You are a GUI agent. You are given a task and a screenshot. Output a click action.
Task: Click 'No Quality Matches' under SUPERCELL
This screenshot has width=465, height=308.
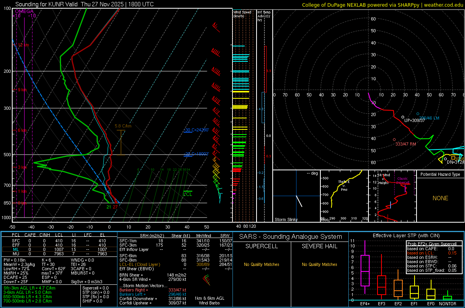[x=262, y=264]
